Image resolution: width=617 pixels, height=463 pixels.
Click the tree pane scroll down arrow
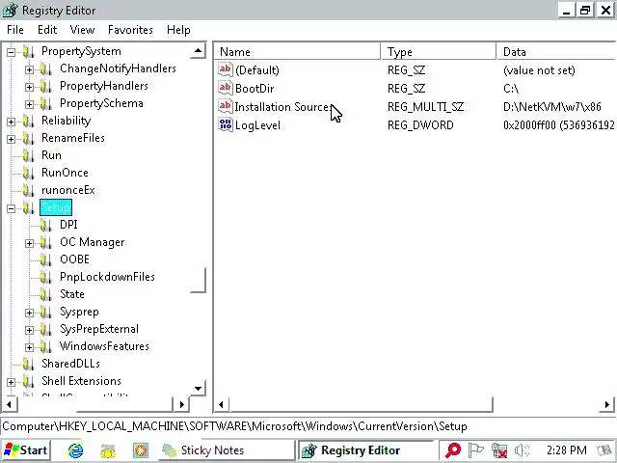point(198,389)
